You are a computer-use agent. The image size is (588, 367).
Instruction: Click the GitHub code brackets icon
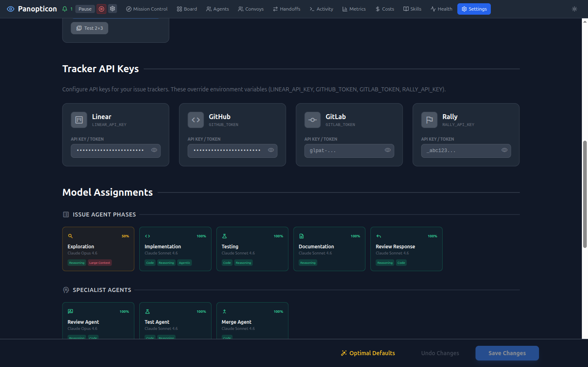click(196, 120)
